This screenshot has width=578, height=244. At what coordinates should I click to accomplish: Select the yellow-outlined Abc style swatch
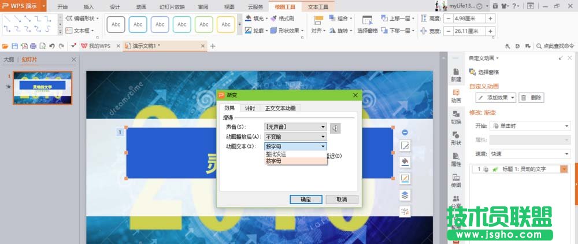pos(226,24)
